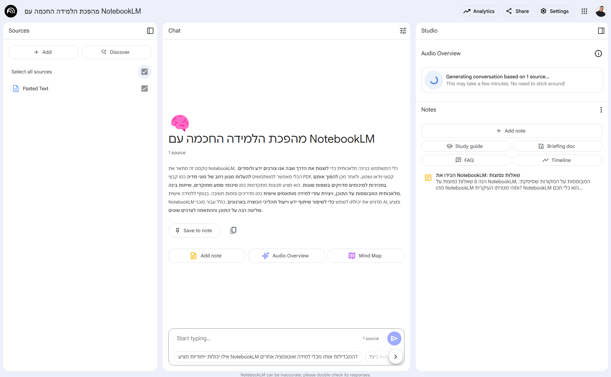
Task: Open the Mind Map
Action: 366,256
